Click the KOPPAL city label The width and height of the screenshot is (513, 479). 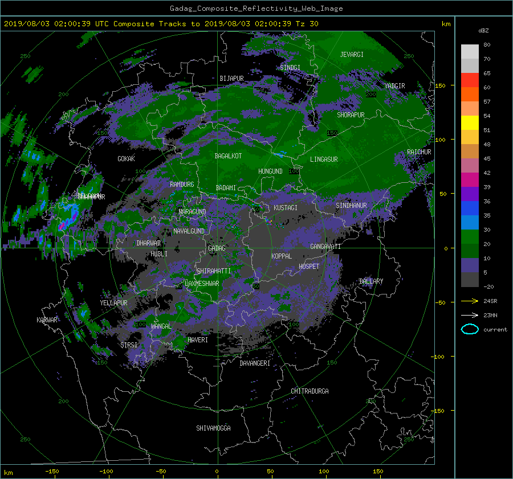tap(282, 256)
